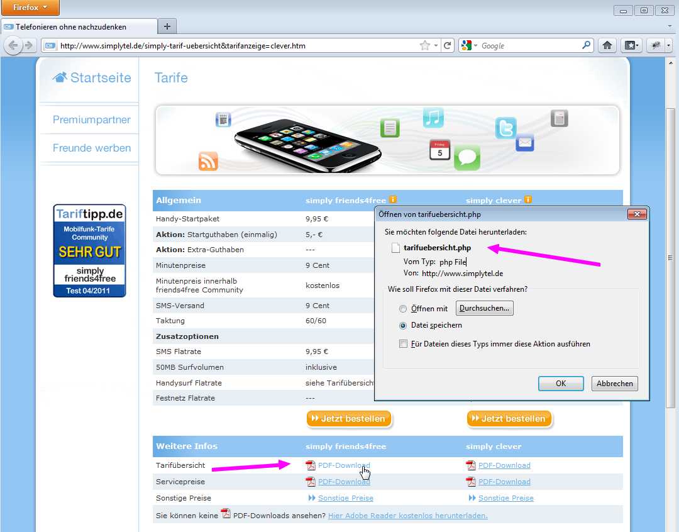Screen dimensions: 679x532
Task: Bookmark the page with the star icon
Action: click(x=425, y=45)
